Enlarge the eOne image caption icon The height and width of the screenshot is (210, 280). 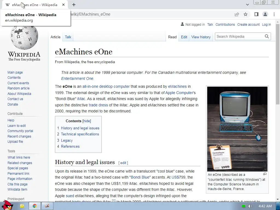[x=265, y=174]
